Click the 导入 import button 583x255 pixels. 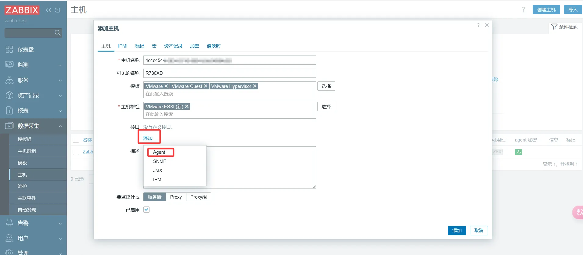coord(573,9)
